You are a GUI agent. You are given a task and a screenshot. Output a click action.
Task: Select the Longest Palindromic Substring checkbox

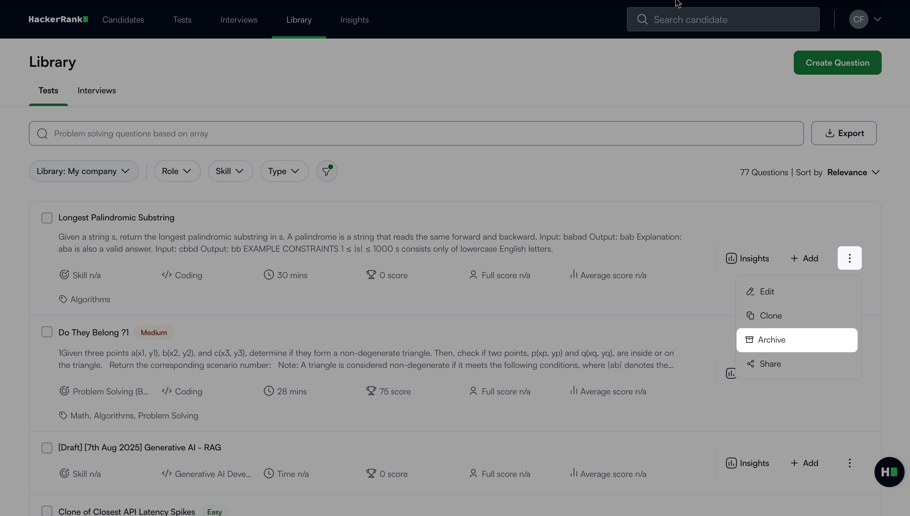47,218
